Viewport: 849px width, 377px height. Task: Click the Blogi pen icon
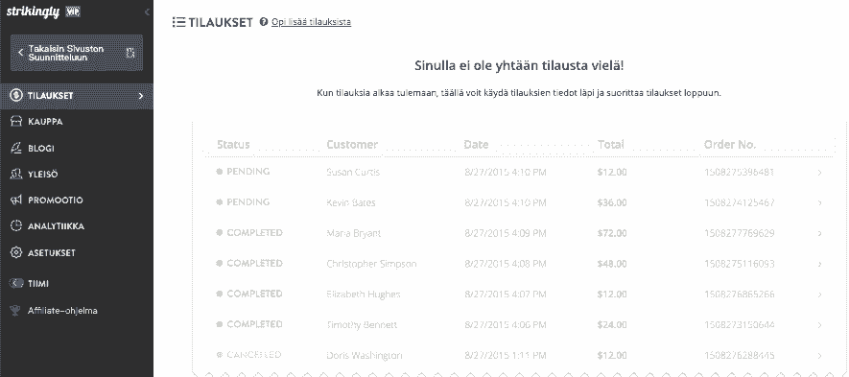(16, 148)
